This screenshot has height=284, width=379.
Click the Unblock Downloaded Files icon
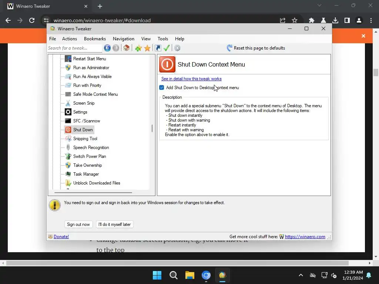(x=68, y=183)
